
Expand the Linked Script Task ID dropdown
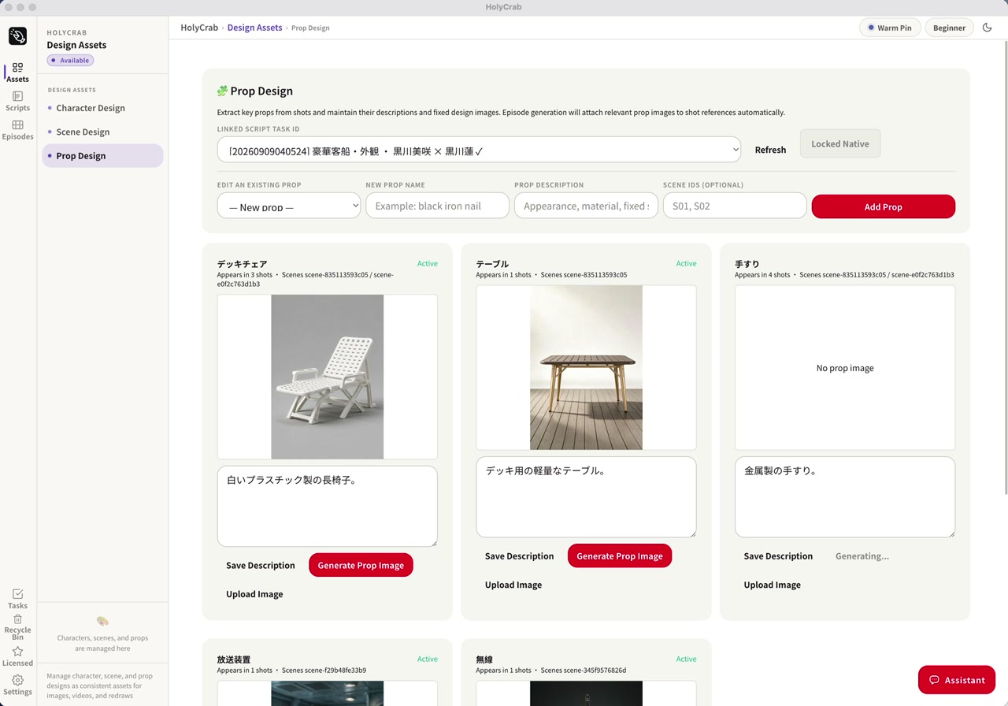coord(479,150)
